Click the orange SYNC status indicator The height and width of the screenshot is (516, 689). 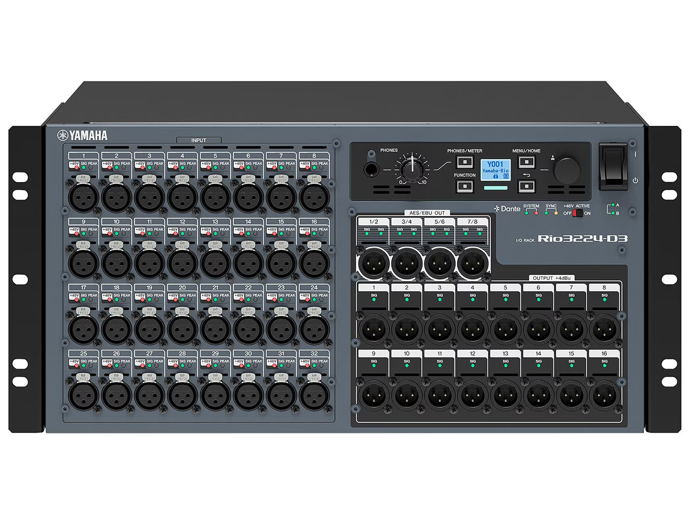tap(555, 213)
